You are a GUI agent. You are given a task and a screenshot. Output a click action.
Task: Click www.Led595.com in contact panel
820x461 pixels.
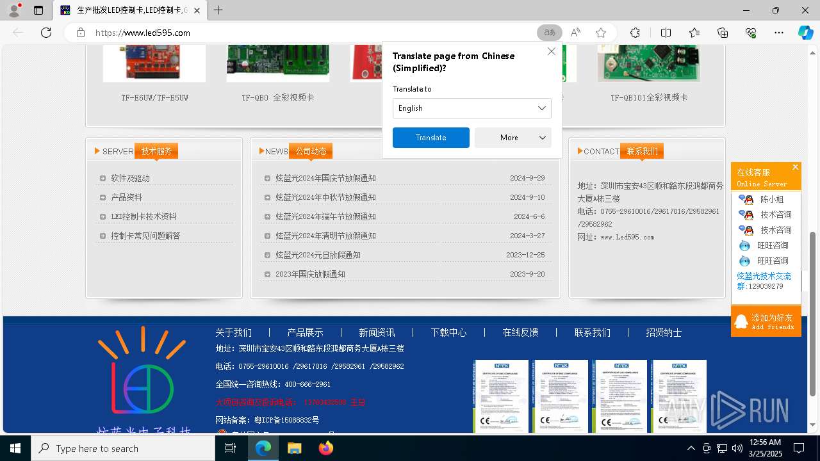[627, 237]
